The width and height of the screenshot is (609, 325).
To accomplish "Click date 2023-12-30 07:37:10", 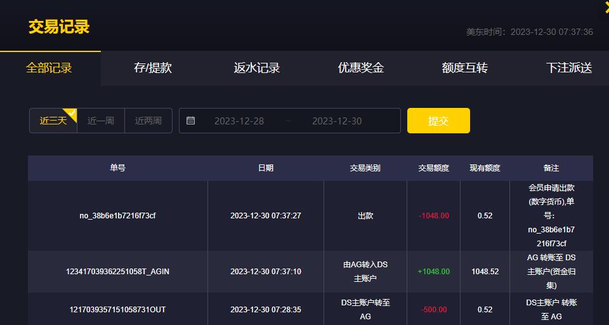I will (266, 271).
